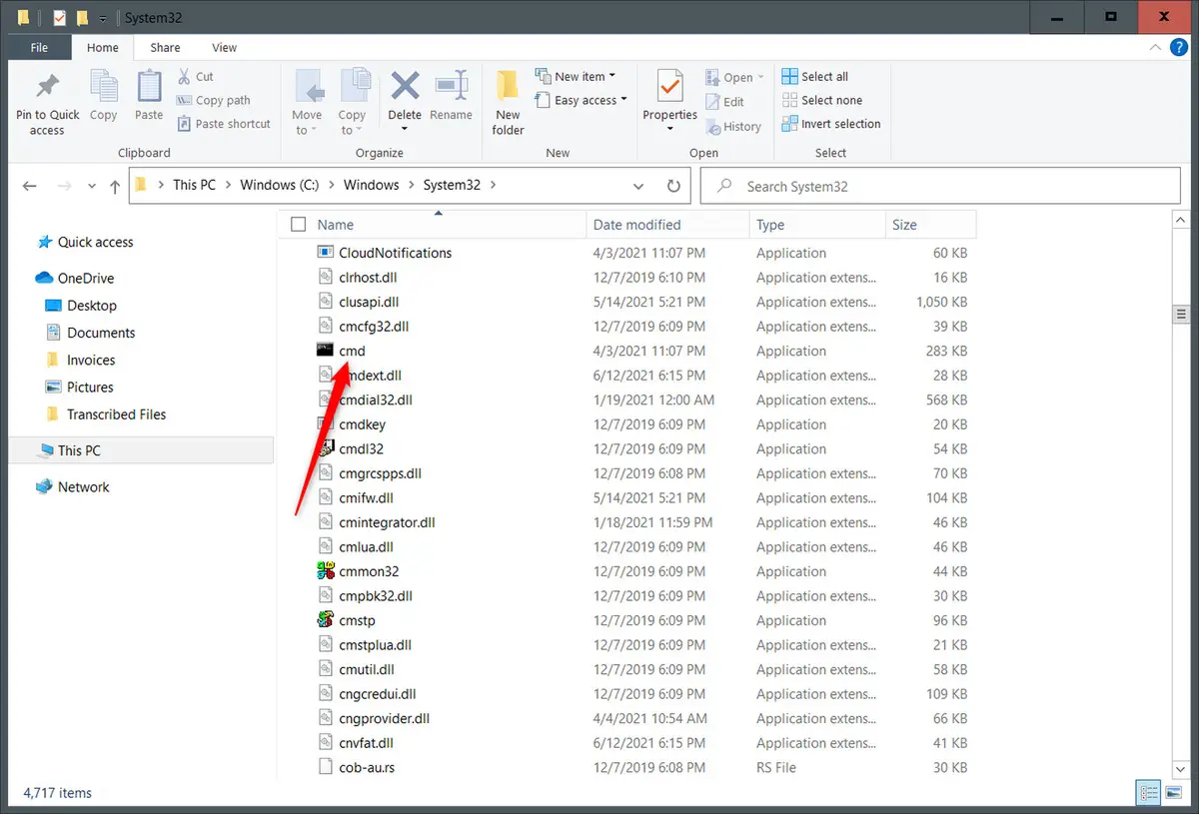Click the Cut scissors icon
The image size is (1199, 814).
click(x=184, y=76)
